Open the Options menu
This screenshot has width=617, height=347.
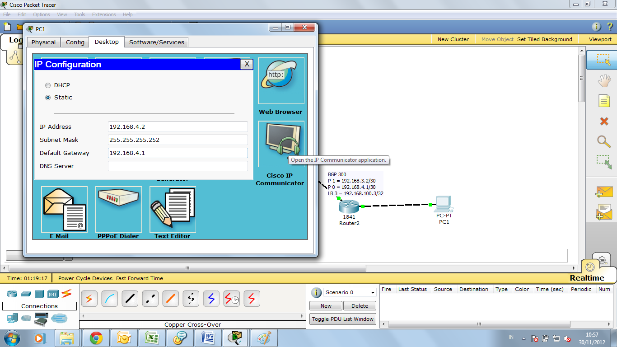42,14
